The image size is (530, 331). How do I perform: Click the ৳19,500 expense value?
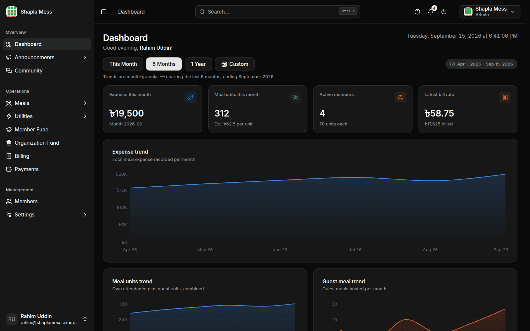(127, 114)
